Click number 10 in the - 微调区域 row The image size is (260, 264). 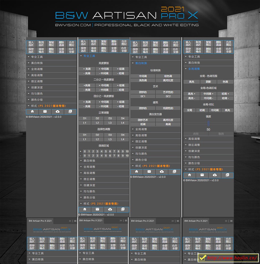pyautogui.click(x=127, y=156)
